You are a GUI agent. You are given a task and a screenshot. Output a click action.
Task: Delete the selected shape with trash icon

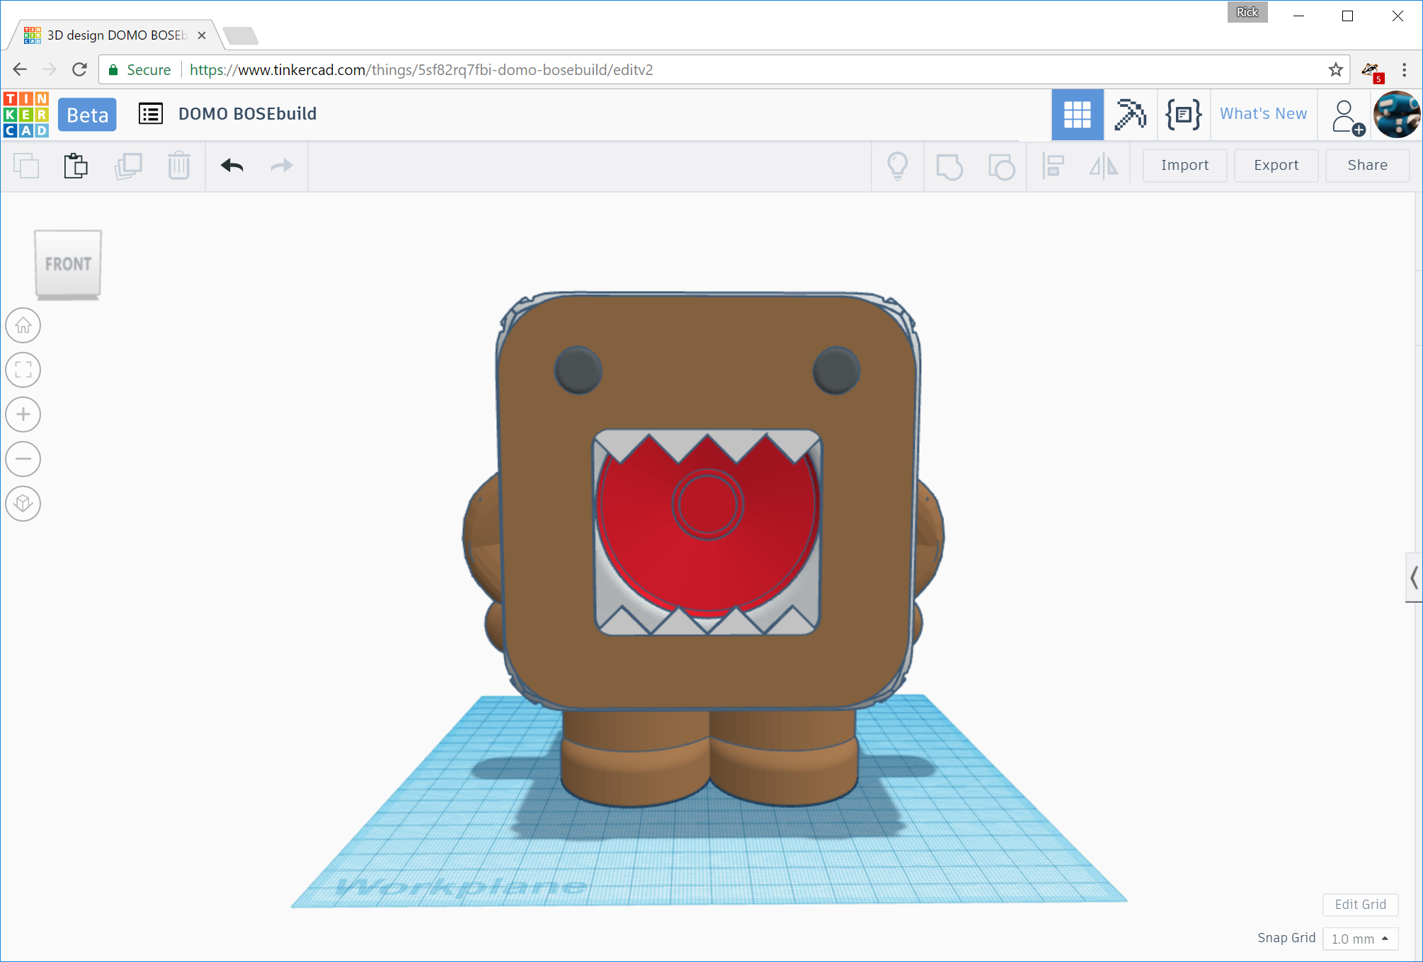179,165
